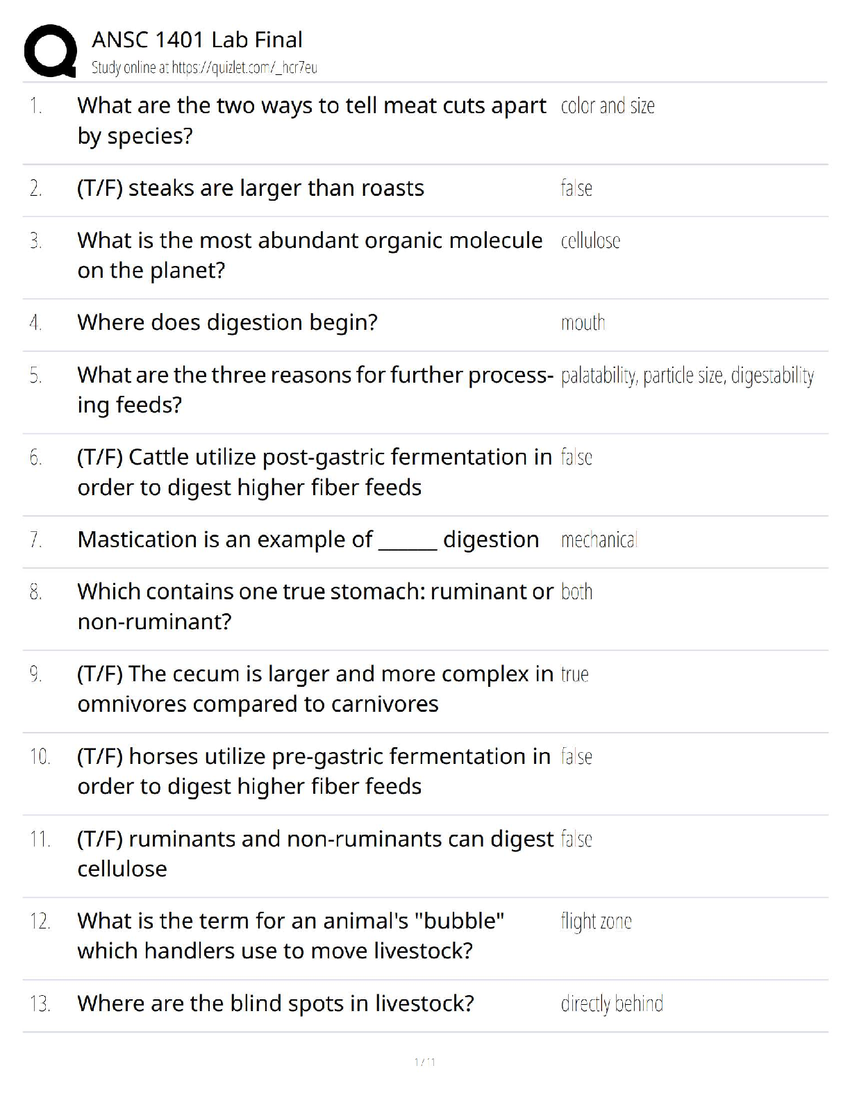
Task: Select the steaks larger than roasts question
Action: coord(250,188)
